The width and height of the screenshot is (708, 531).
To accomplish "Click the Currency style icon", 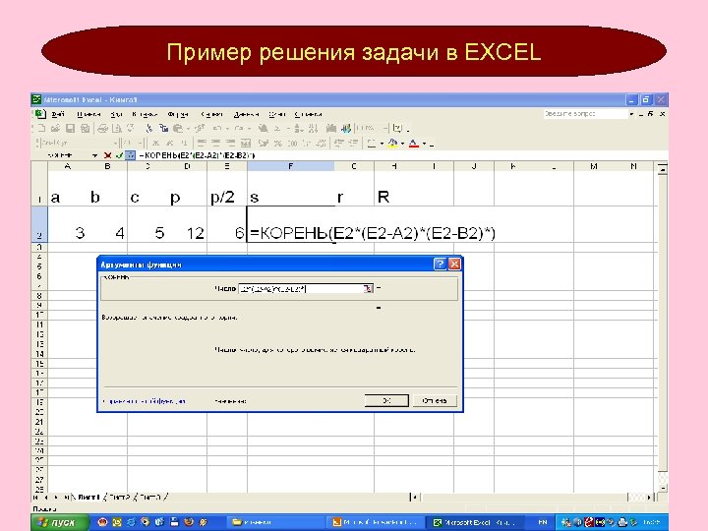I will (263, 144).
